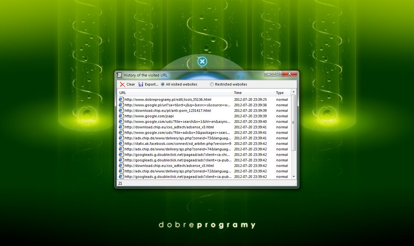The height and width of the screenshot is (246, 414).
Task: Click the red X Clear icon
Action: 122,84
